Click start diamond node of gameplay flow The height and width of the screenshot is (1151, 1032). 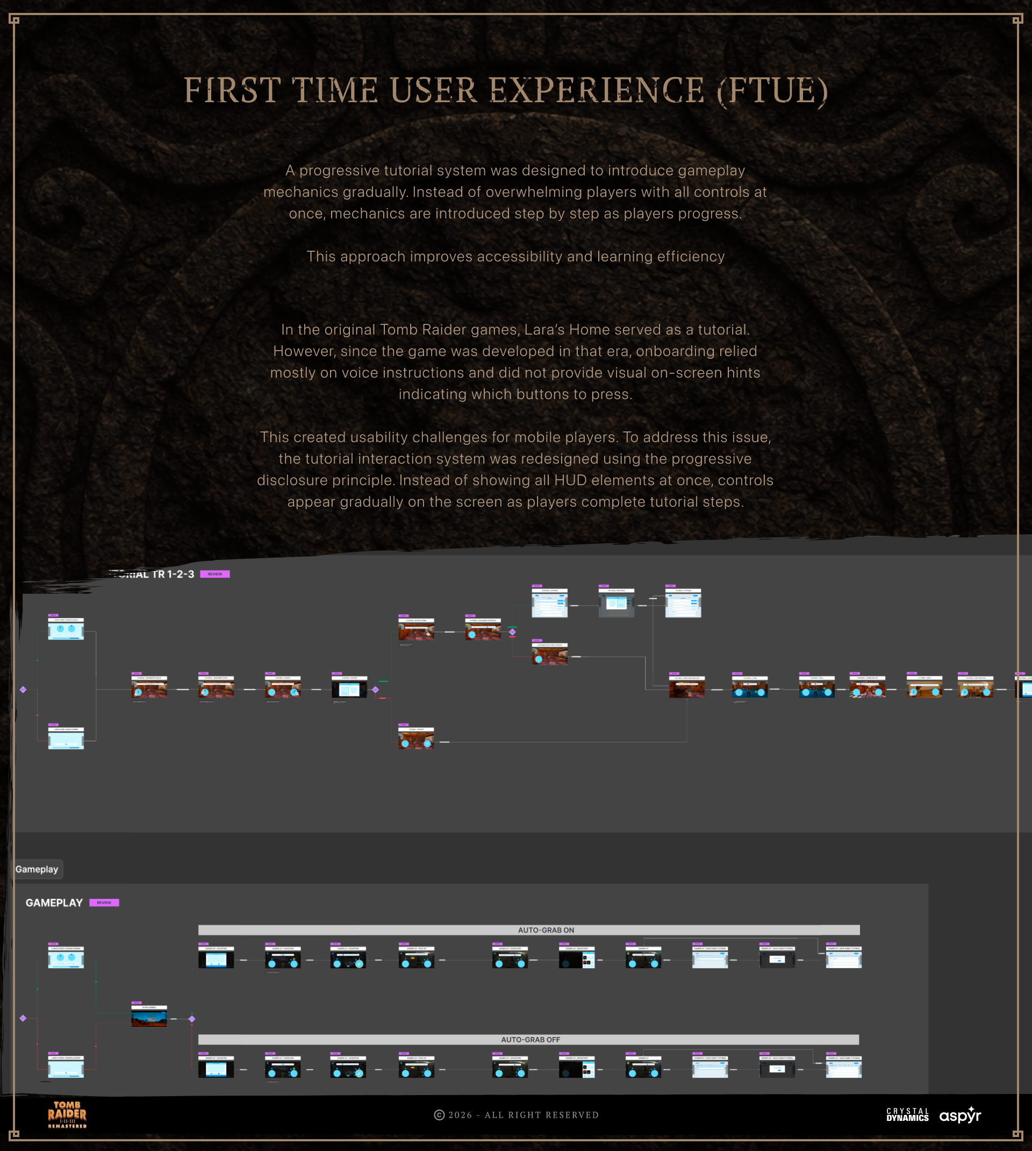pyautogui.click(x=23, y=1018)
